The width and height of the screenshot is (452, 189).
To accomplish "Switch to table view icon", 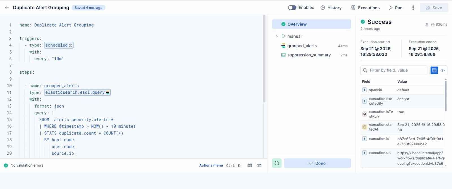I will (x=434, y=70).
